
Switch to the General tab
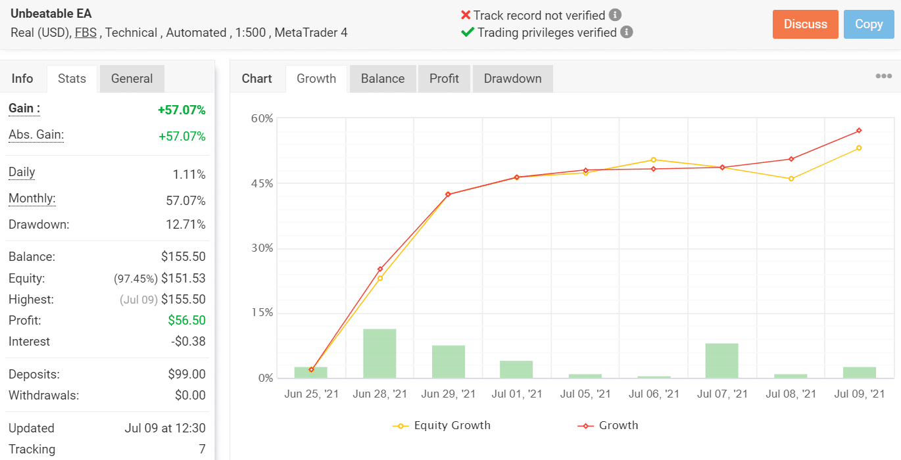click(x=132, y=78)
